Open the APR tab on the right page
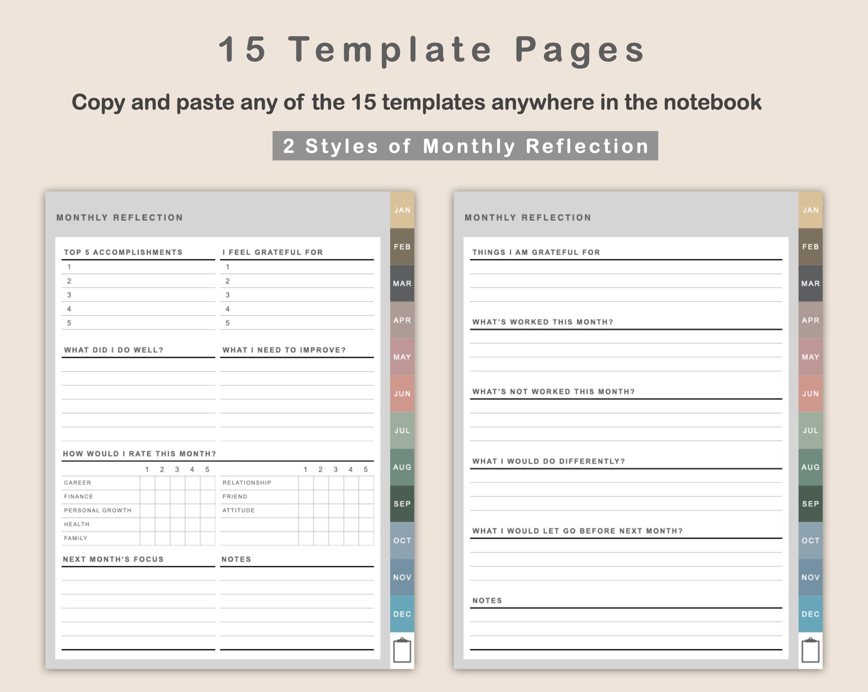Viewport: 868px width, 692px height. (810, 320)
